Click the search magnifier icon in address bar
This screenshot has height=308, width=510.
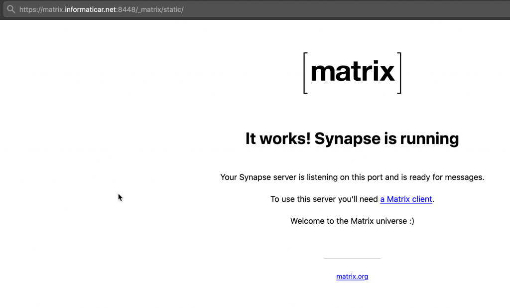click(x=11, y=9)
